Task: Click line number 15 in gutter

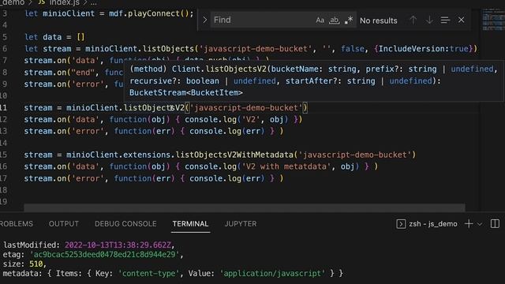Action: (3, 155)
